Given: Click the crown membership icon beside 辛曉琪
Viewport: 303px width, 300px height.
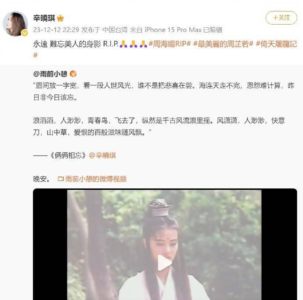Looking at the screenshot, I should point(61,18).
